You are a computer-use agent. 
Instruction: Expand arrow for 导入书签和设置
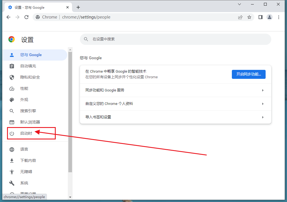click(x=263, y=117)
